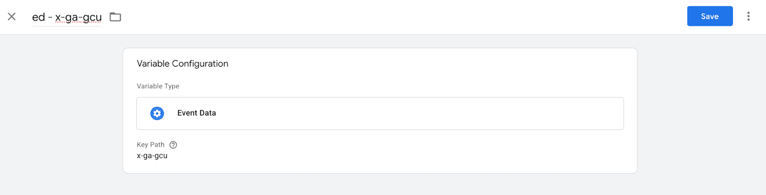Open the three-dot more options menu

pos(748,16)
